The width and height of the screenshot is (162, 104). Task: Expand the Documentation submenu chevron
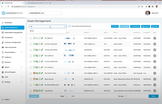(x=22, y=52)
